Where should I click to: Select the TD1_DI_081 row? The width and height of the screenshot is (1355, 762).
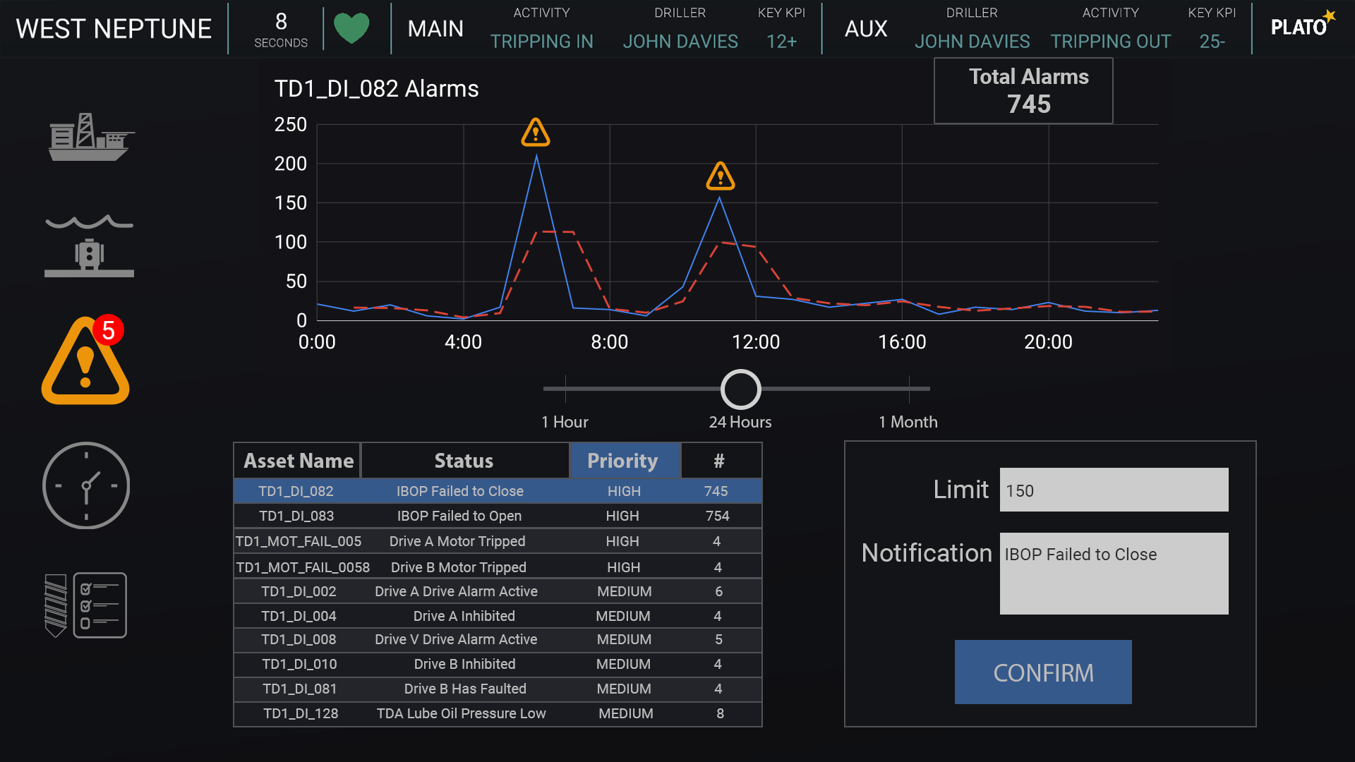498,689
